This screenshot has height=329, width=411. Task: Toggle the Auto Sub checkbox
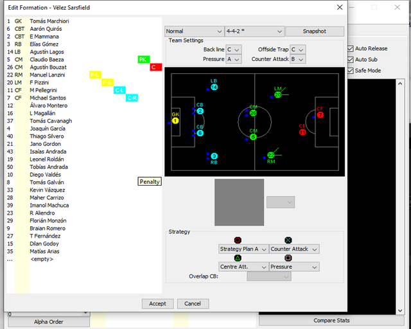click(351, 60)
